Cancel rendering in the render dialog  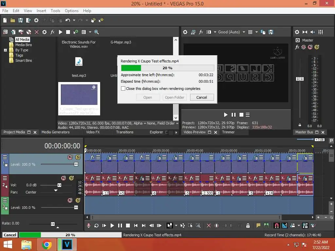202,97
